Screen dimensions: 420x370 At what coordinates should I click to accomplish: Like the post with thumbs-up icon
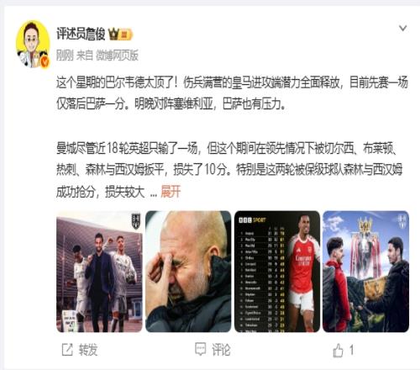[338, 350]
